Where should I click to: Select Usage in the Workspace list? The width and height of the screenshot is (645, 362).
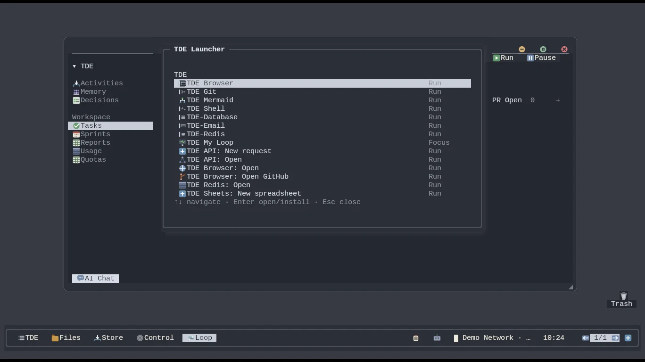110,151
